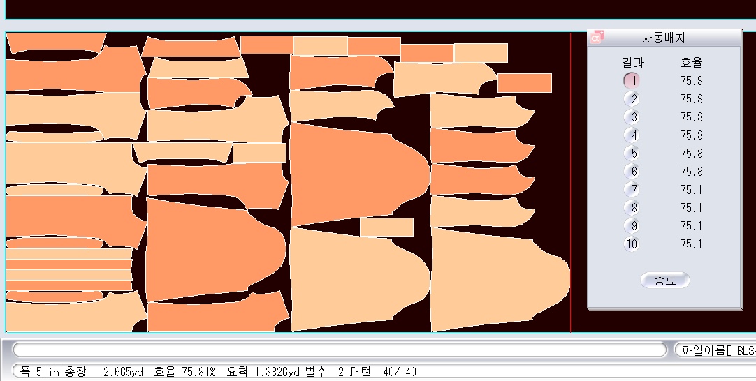Click the 자동배치 dialog title icon

596,38
